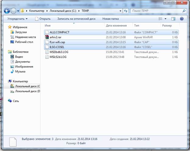Click the fLor wifi.cap file icon
The image size is (190, 151).
point(47,42)
